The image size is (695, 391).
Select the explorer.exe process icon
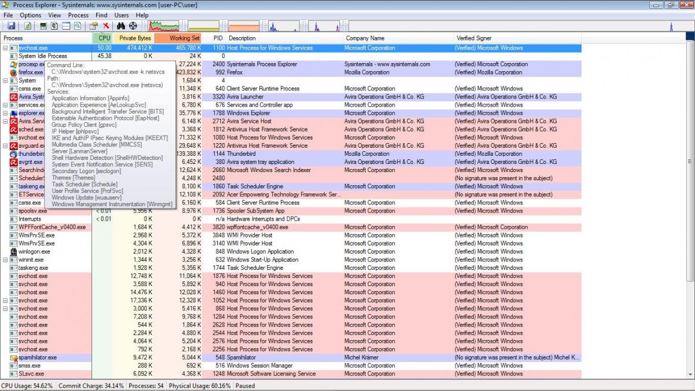click(x=14, y=113)
